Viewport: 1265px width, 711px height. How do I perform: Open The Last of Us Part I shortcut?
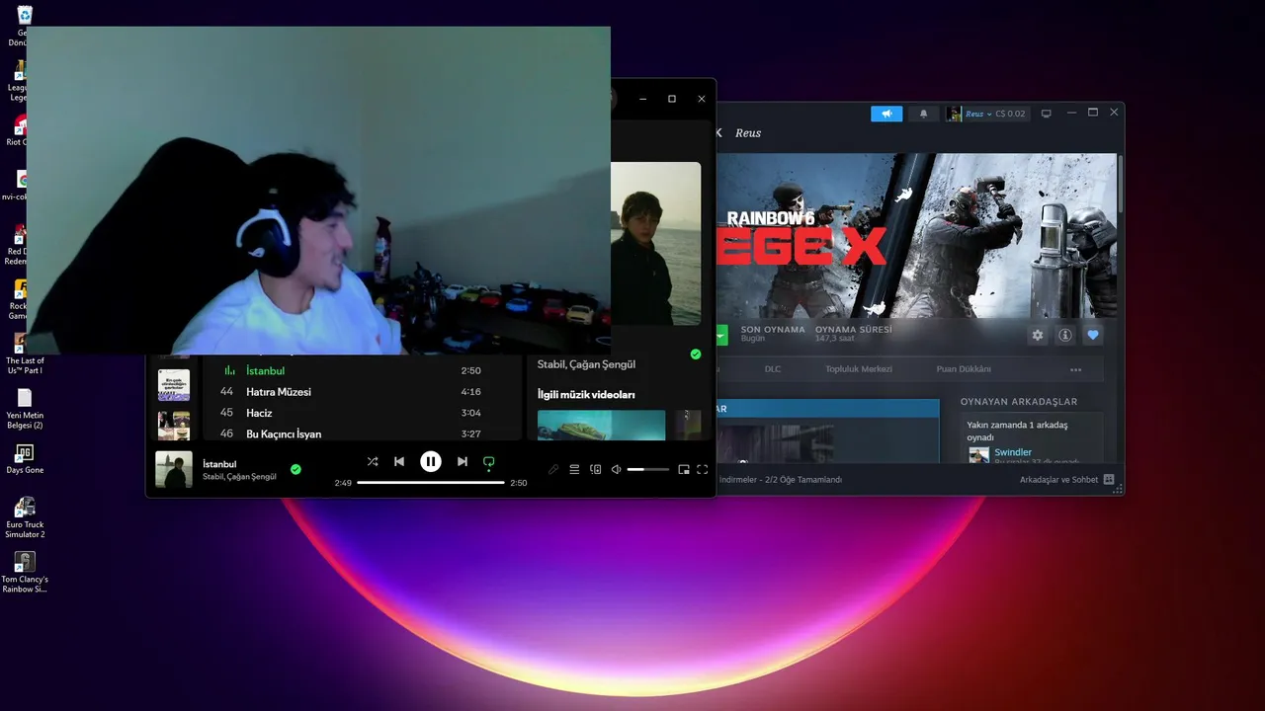coord(25,353)
